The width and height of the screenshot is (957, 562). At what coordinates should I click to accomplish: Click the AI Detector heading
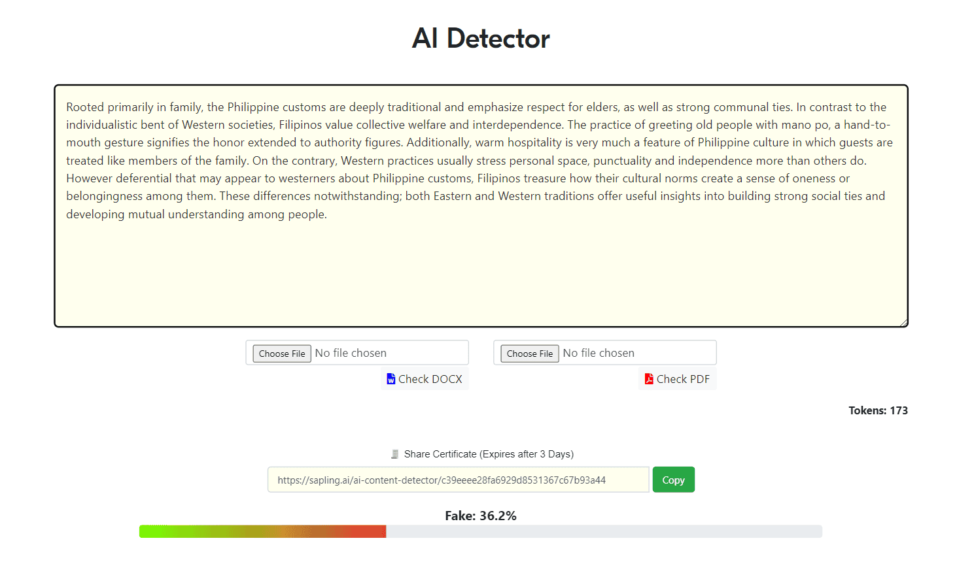point(481,39)
